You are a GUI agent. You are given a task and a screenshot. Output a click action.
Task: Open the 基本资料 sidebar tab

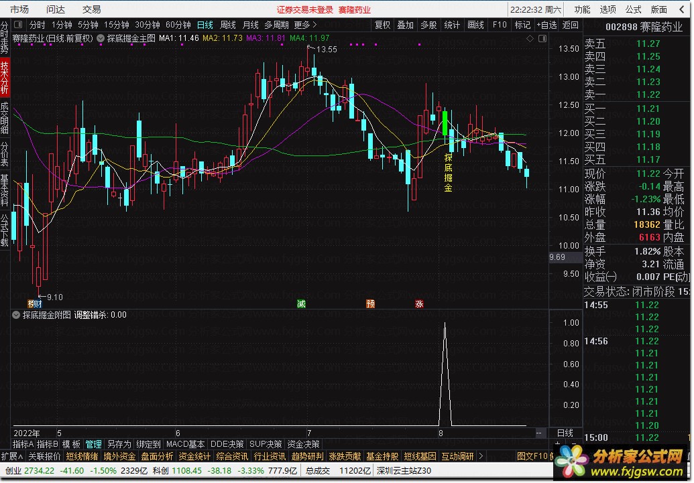coord(5,190)
